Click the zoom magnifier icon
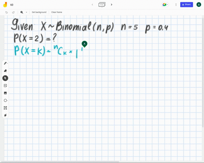Viewport: 204px width, 163px height. click(x=22, y=12)
